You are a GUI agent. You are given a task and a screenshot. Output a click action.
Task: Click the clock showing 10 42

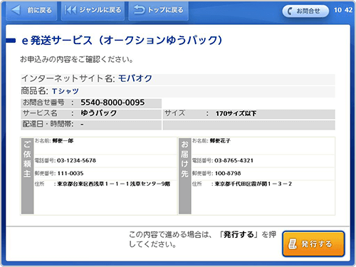[x=343, y=10]
